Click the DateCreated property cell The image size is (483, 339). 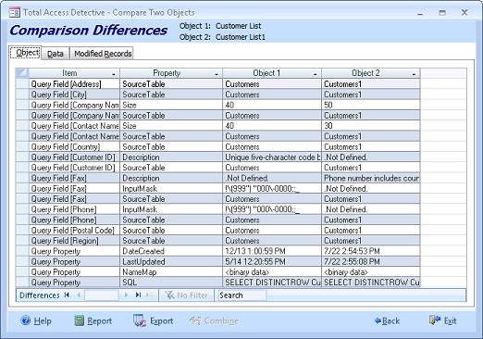click(171, 251)
